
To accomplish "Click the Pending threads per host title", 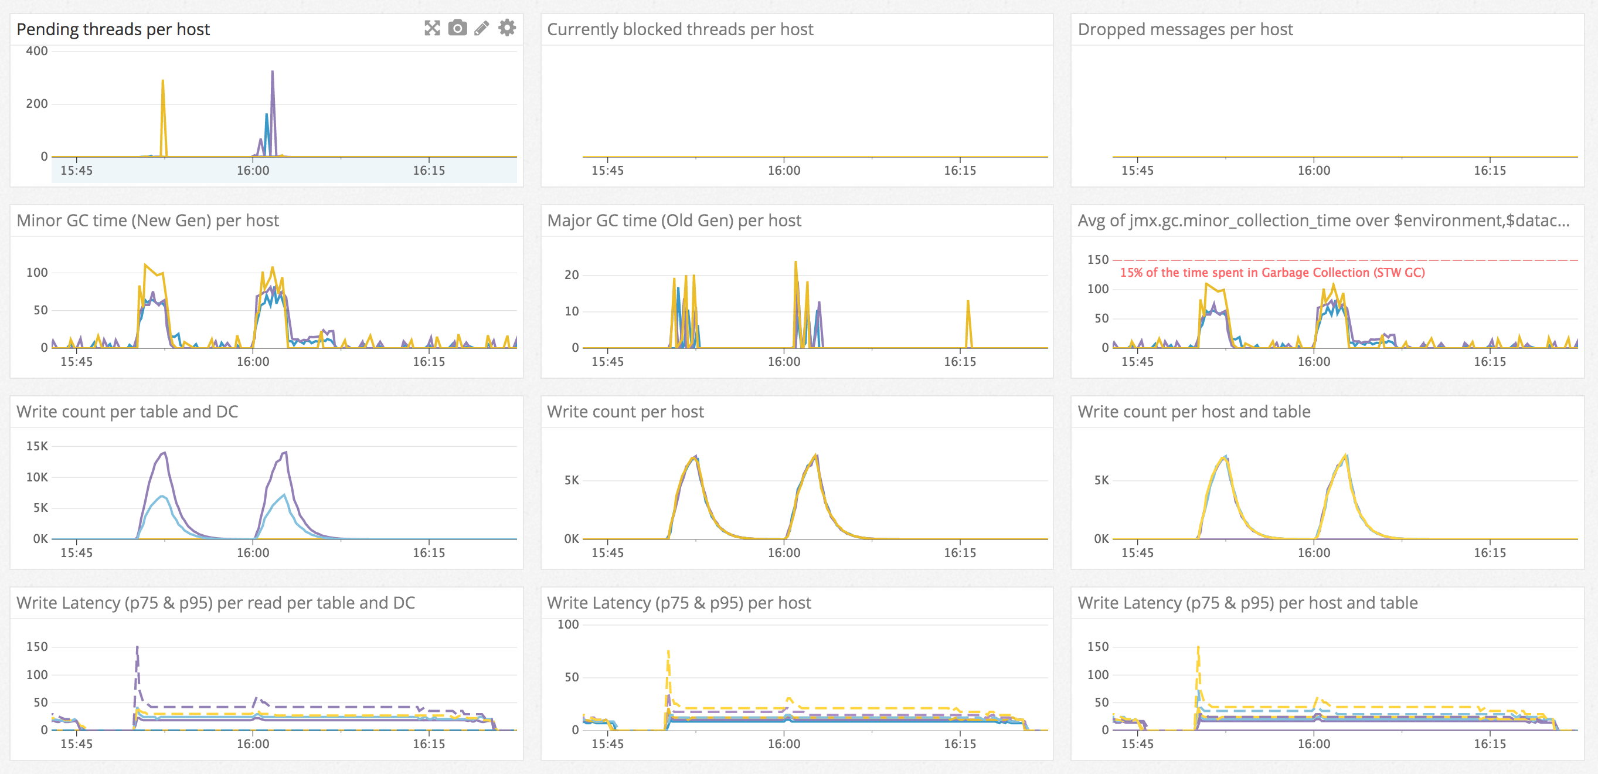I will click(x=113, y=29).
